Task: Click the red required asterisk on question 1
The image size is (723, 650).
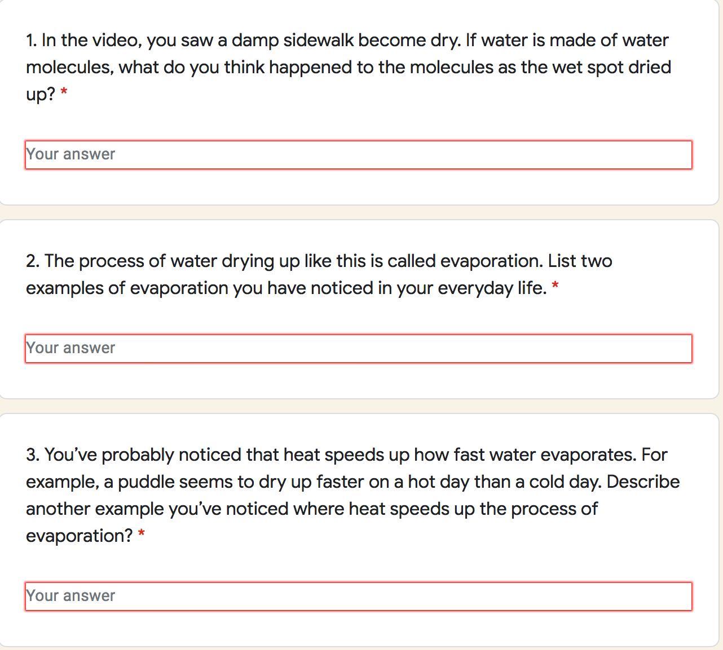Action: point(64,92)
